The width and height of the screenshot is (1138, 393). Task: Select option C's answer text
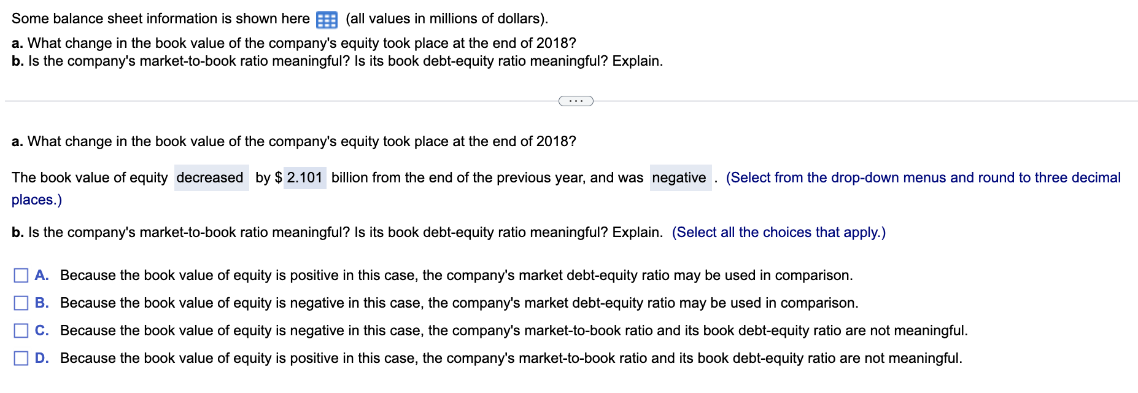513,330
